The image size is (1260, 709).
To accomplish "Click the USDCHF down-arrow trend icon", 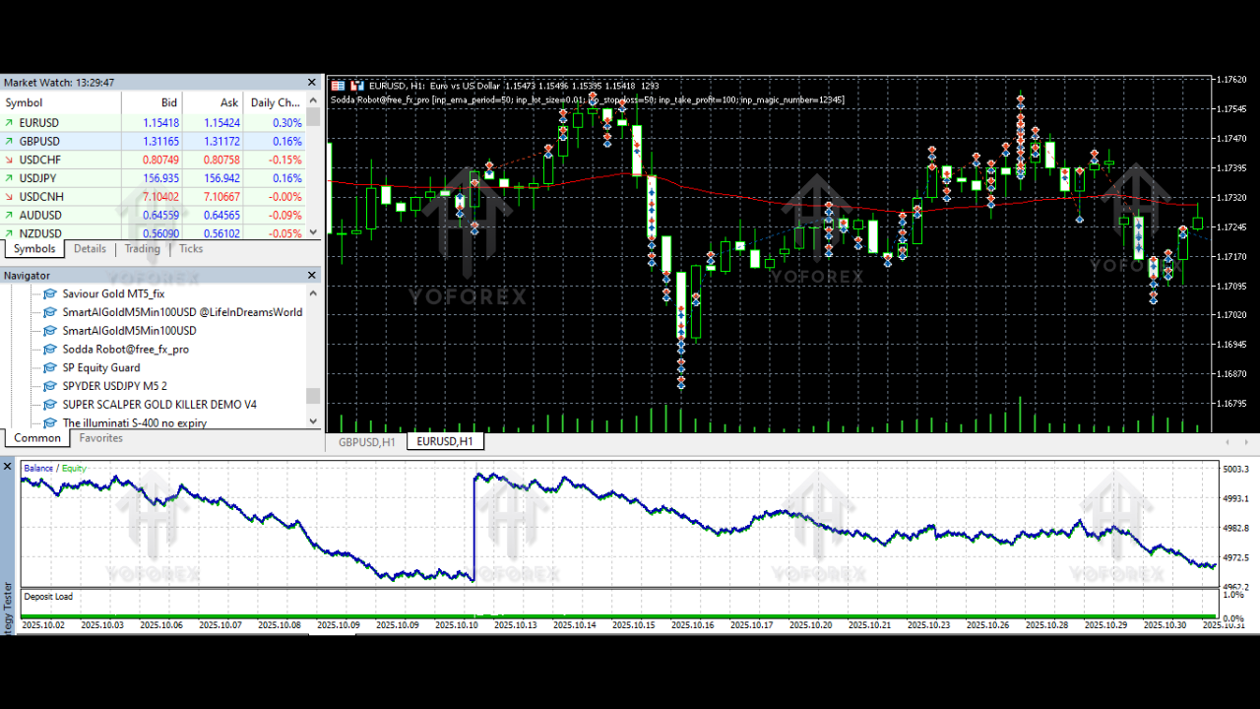I will (10, 160).
